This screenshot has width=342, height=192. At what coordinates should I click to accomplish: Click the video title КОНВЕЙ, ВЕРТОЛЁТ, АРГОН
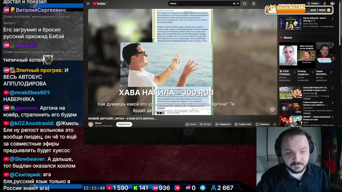[x=122, y=118]
